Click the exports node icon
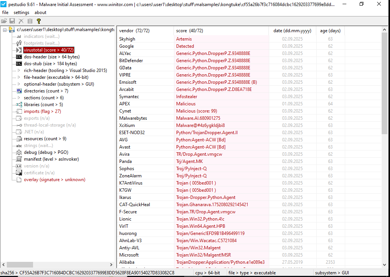This screenshot has height=277, width=390. 19,118
